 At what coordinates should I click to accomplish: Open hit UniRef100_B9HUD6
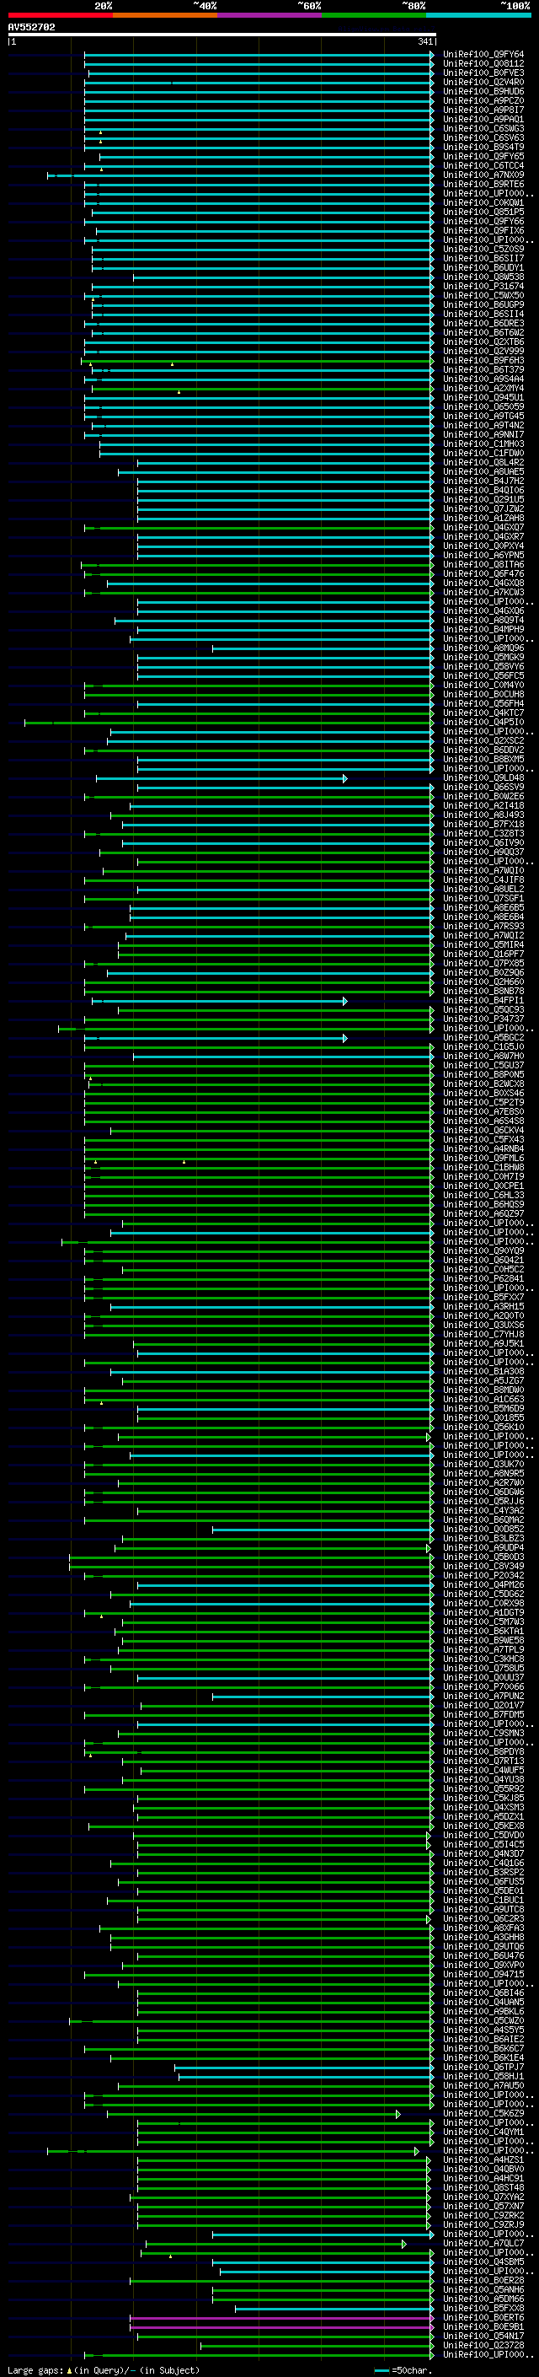483,91
